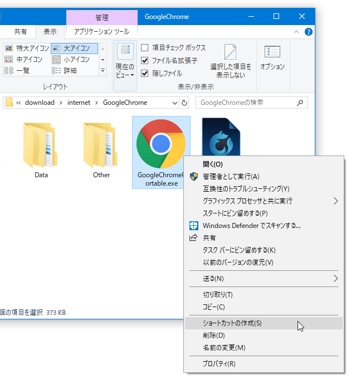Click internet in the address path

79,103
